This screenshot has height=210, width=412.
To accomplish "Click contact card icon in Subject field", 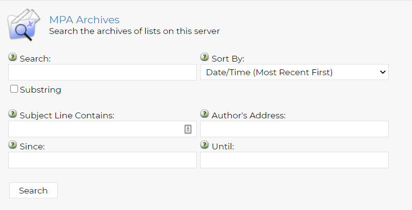I will [188, 129].
